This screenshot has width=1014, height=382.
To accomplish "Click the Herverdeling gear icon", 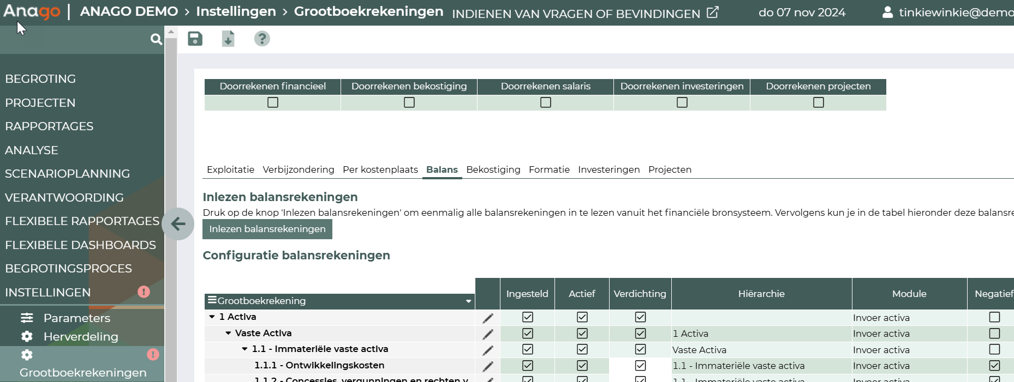I will [27, 336].
